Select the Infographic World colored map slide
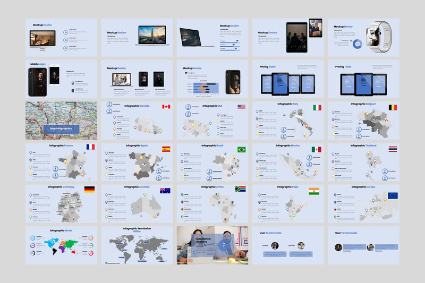This screenshot has height=283, width=425. (61, 245)
